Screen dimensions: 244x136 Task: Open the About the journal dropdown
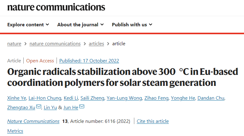pyautogui.click(x=81, y=24)
